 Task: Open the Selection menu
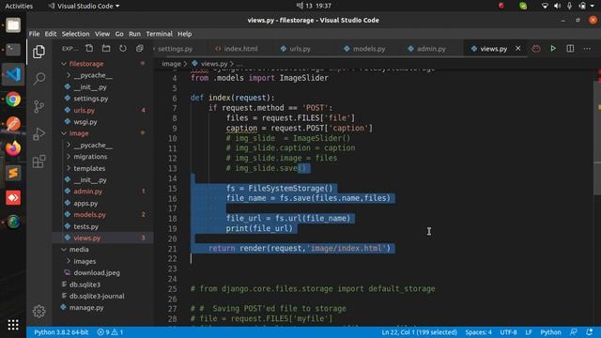click(x=75, y=34)
